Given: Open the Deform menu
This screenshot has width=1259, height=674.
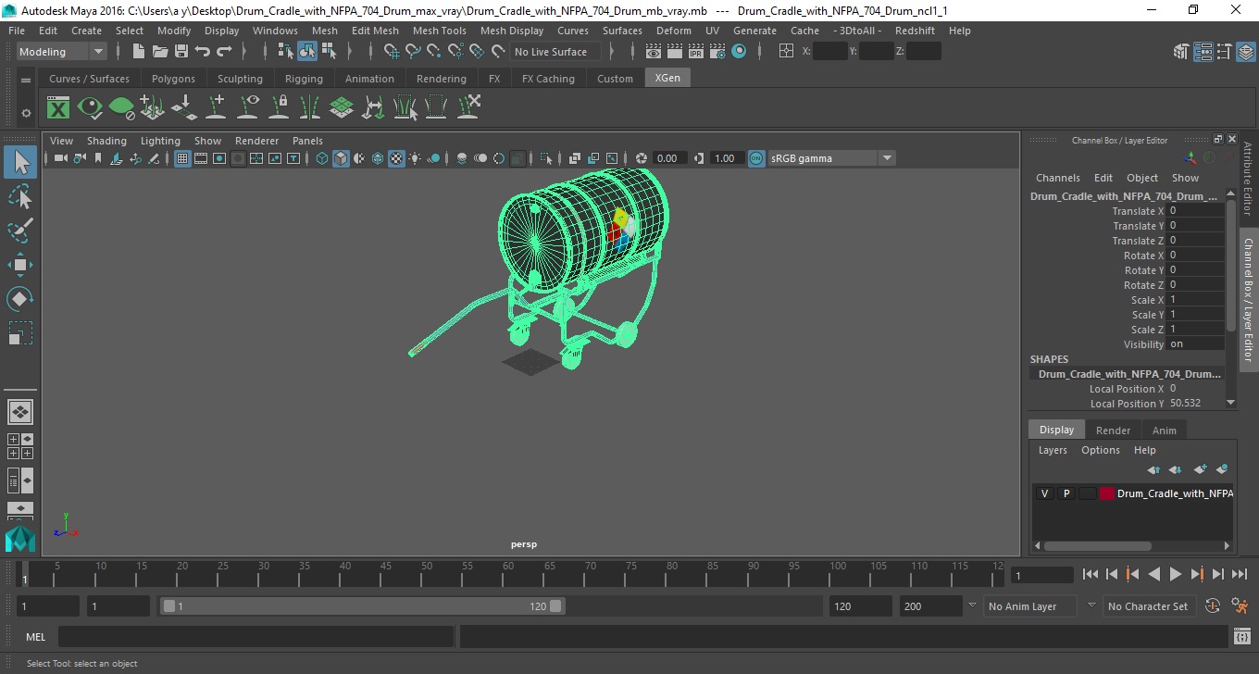Looking at the screenshot, I should (673, 31).
